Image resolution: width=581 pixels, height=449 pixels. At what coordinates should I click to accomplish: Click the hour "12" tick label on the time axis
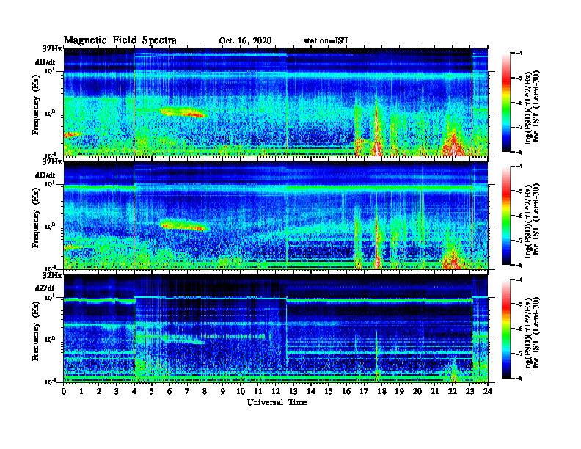(x=275, y=392)
